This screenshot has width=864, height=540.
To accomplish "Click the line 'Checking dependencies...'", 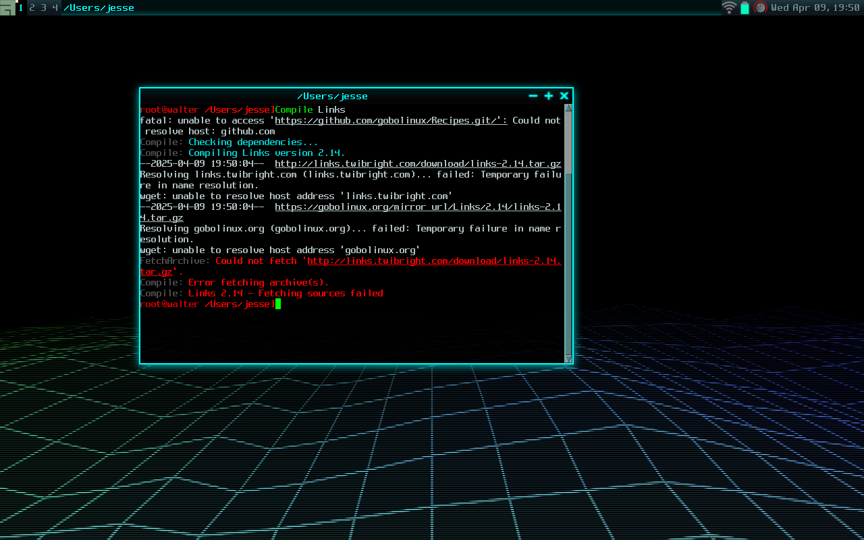I will click(253, 142).
